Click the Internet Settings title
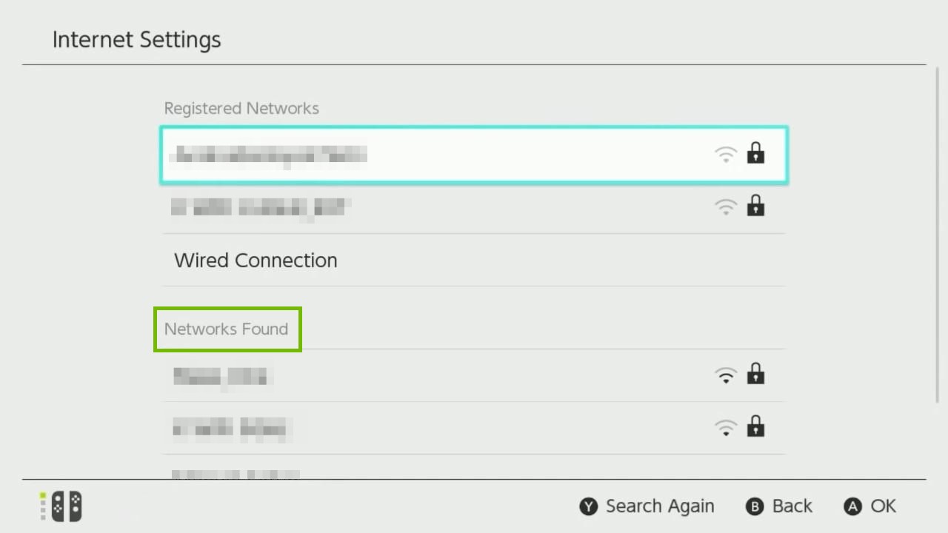 coord(136,40)
